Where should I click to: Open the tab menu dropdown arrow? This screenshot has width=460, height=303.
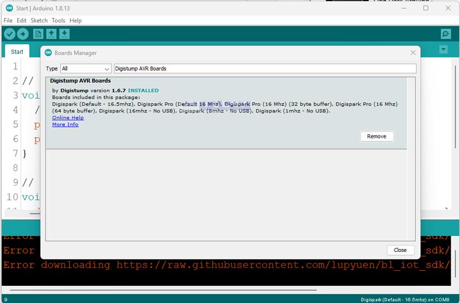coord(443,49)
